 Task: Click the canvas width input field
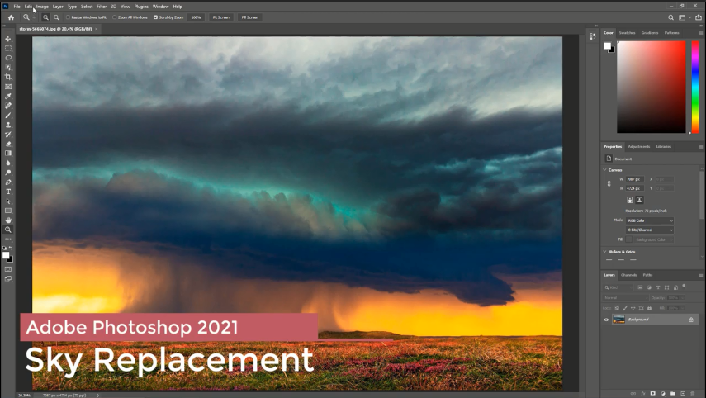tap(634, 178)
